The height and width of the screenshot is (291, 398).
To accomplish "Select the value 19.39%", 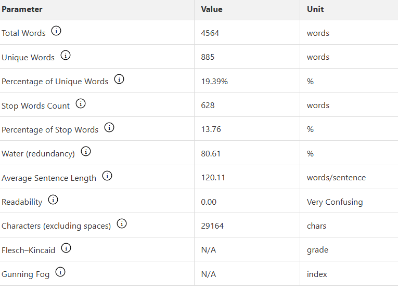I will [x=214, y=82].
